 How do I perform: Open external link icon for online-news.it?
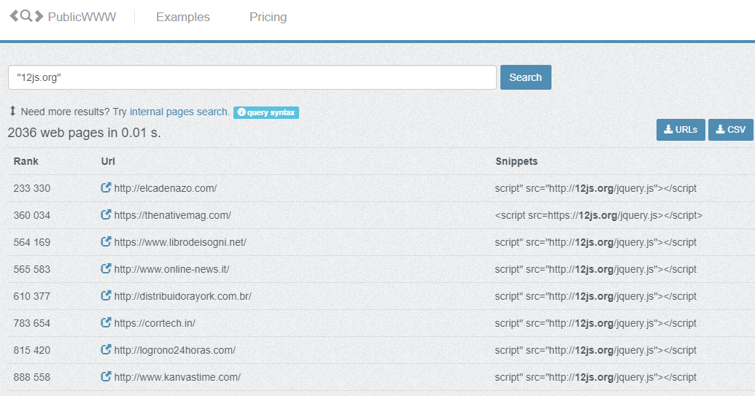[106, 269]
